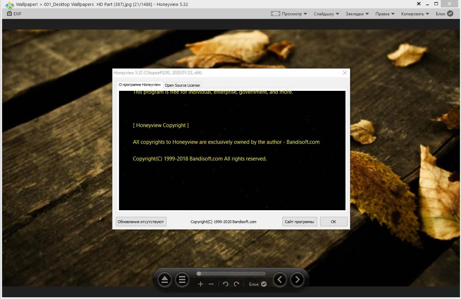
Task: Click the Honeyview app icon in title bar
Action: pos(9,5)
